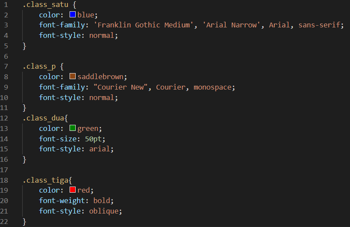Click the arial font-style value

100,149
